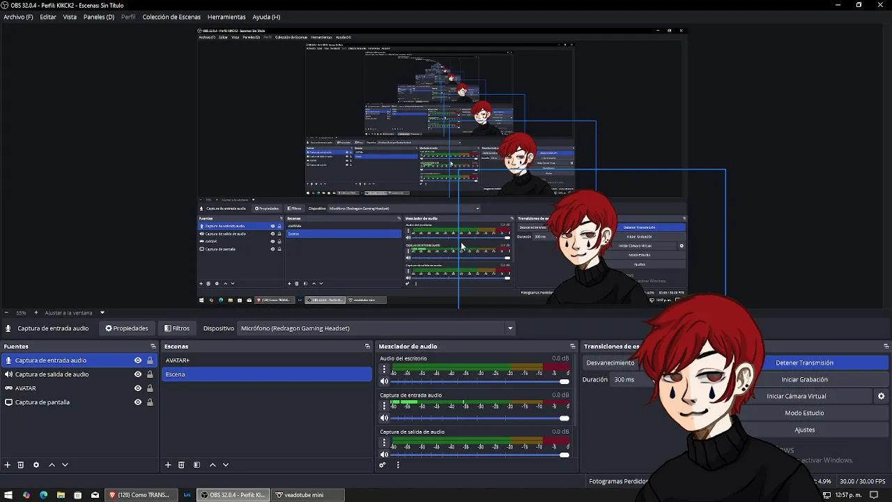Unlock Captura de entrada audio source
The height and width of the screenshot is (502, 892).
[150, 360]
